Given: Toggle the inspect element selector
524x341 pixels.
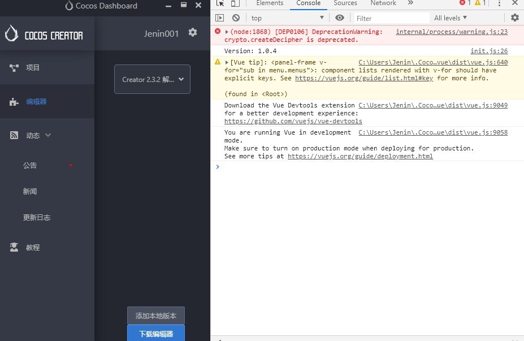Looking at the screenshot, I should click(x=220, y=3).
